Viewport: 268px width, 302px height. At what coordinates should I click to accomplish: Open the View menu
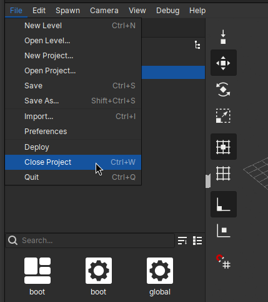point(137,11)
